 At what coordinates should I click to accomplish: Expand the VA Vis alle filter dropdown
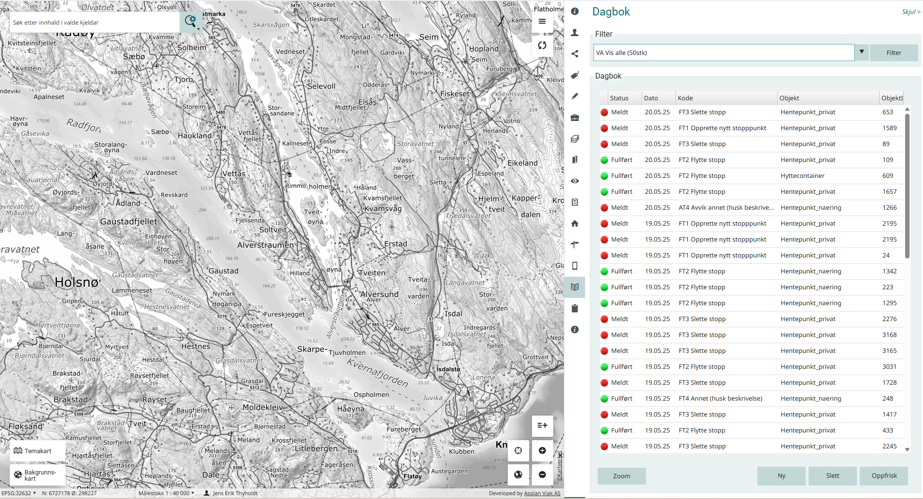(x=861, y=52)
